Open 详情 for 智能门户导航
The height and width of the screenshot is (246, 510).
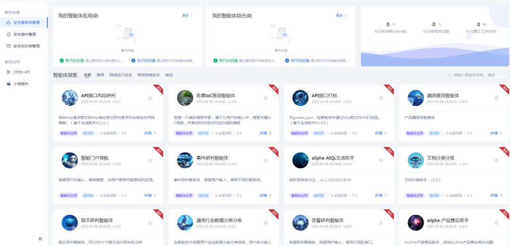(x=150, y=196)
